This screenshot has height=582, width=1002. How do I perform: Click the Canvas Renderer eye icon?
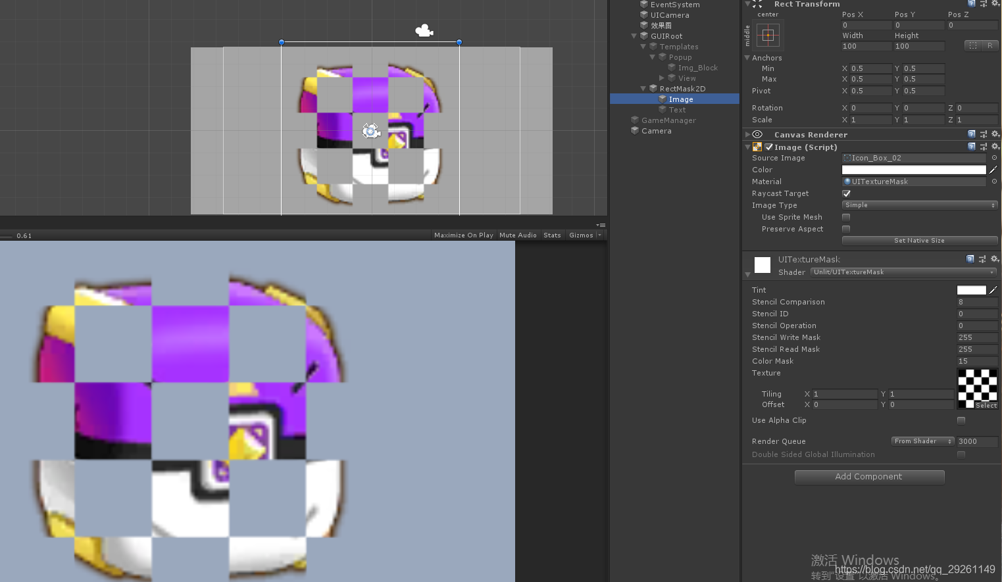757,134
